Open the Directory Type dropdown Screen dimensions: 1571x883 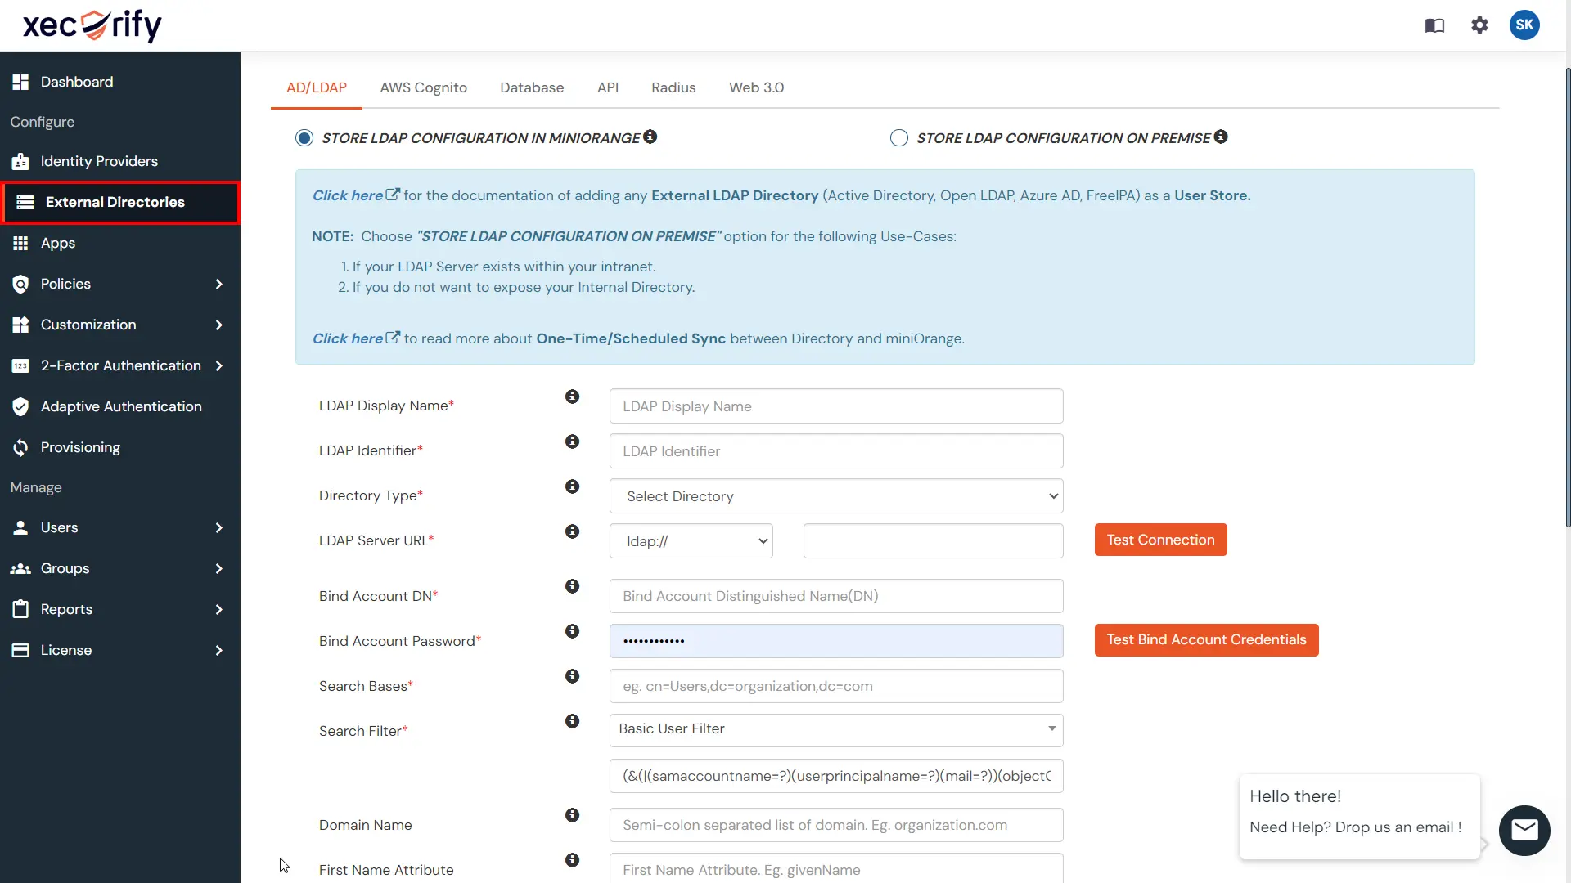[x=835, y=495]
